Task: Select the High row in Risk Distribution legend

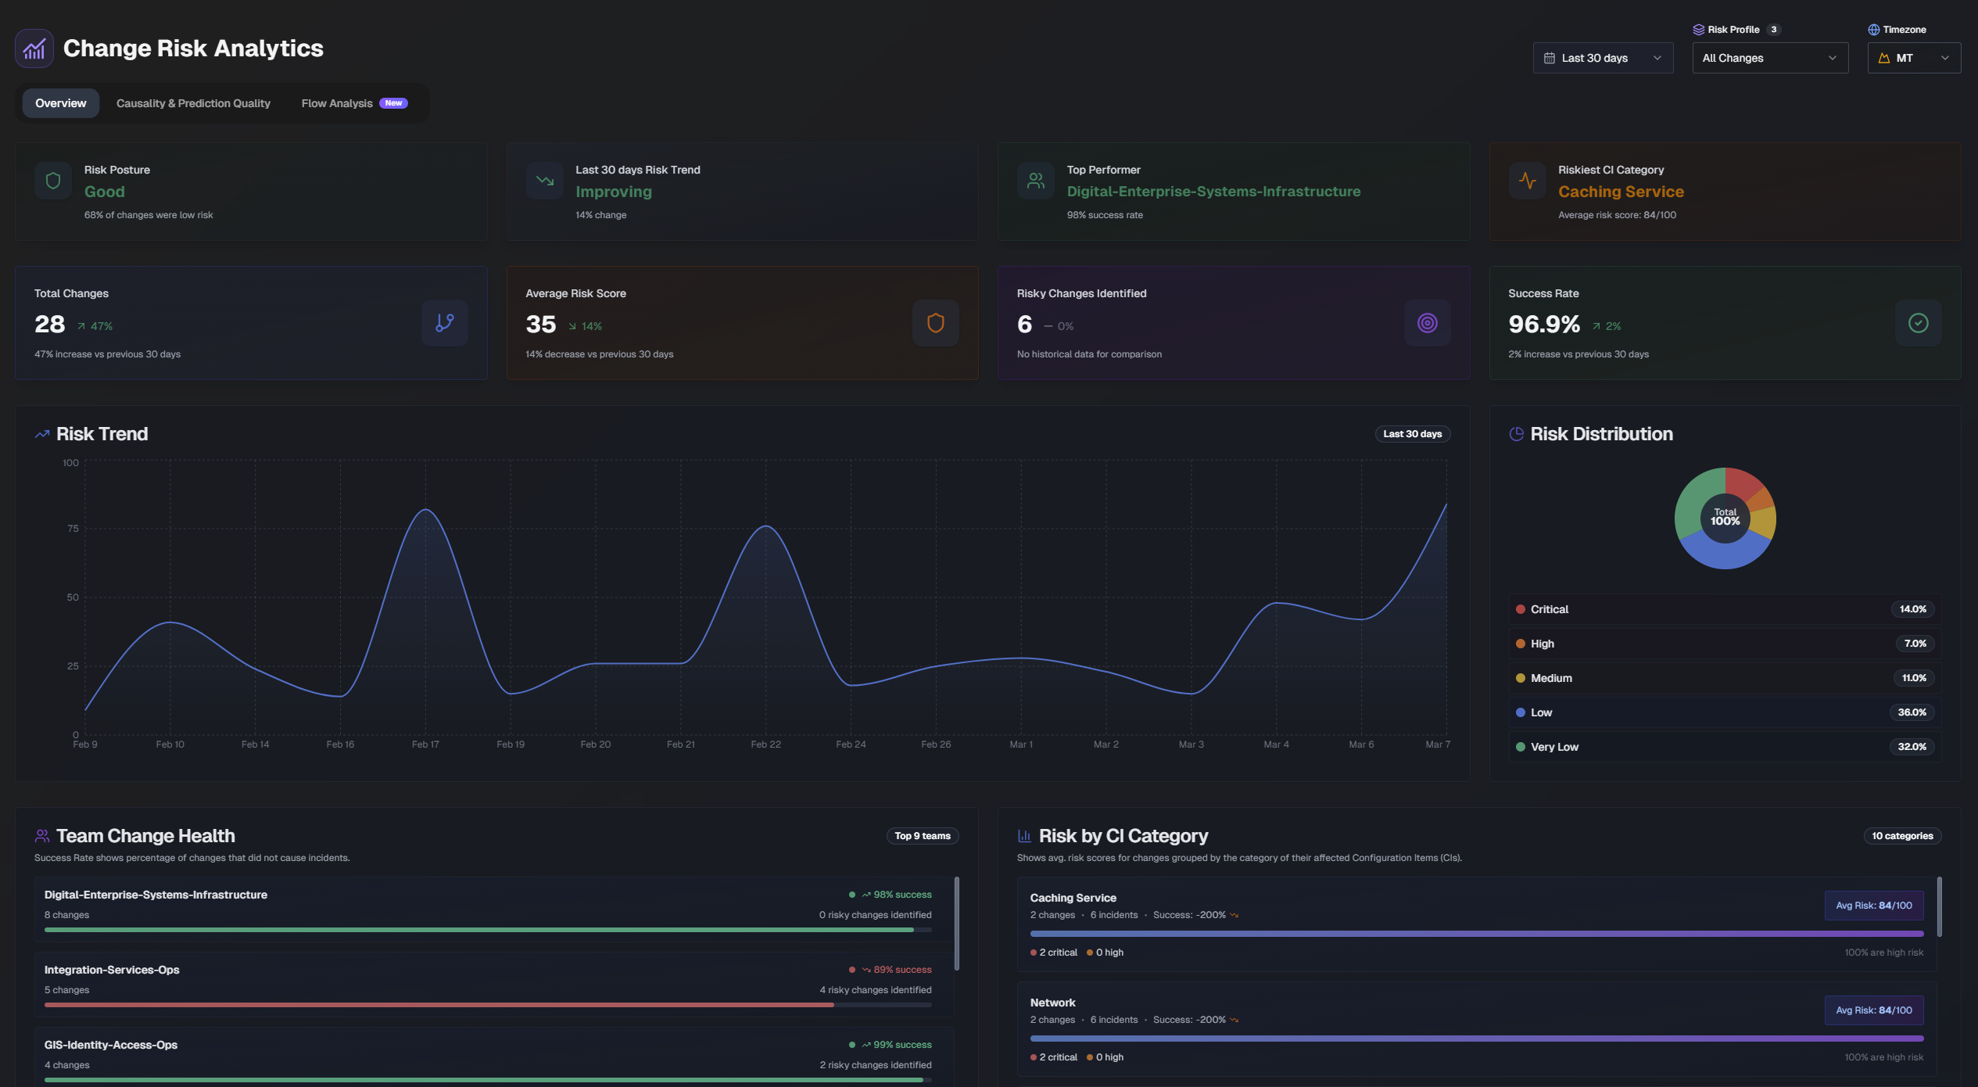Action: [x=1725, y=644]
